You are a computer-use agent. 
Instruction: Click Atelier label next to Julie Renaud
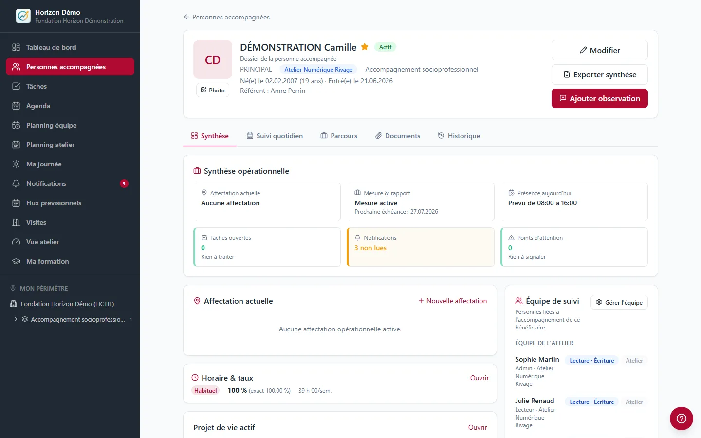(634, 402)
